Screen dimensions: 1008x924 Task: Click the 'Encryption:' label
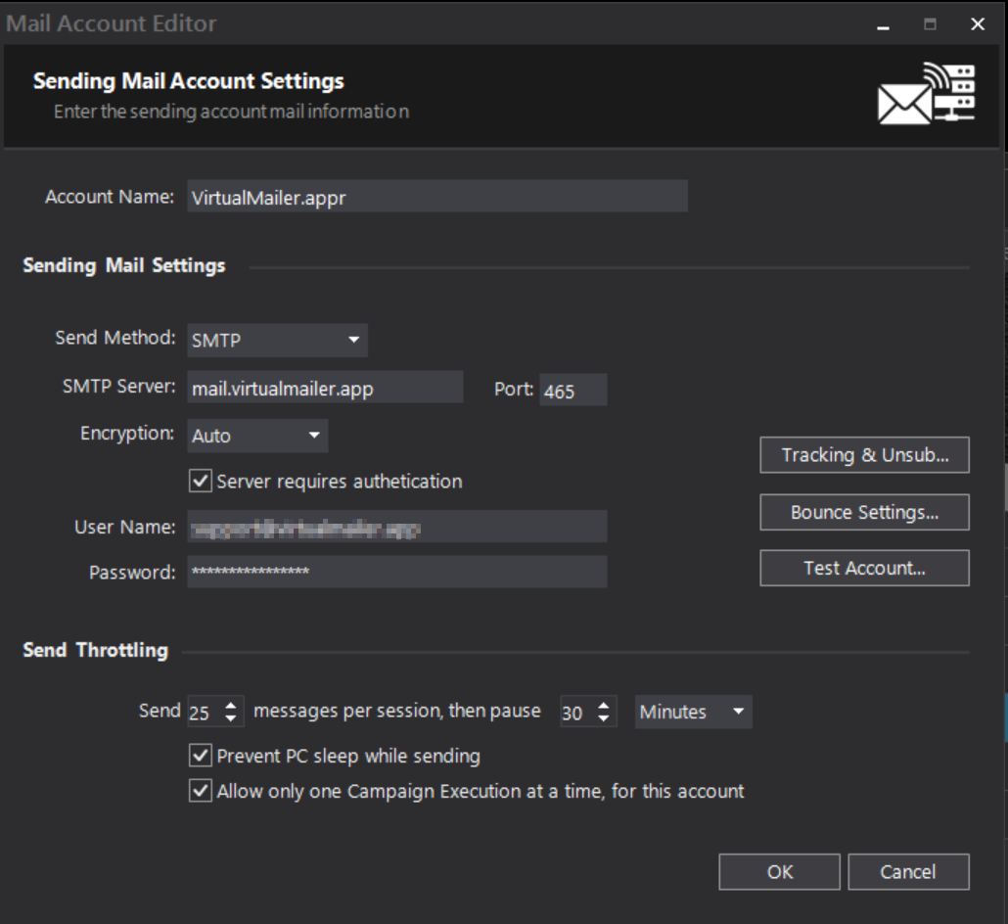[x=127, y=434]
